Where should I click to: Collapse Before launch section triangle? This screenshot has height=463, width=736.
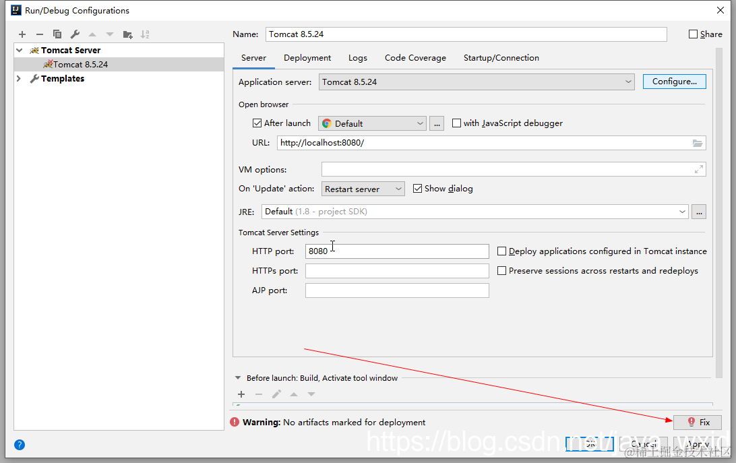click(x=238, y=378)
